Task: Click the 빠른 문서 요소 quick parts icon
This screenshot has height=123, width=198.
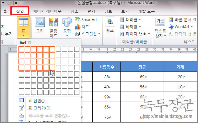Action: pyautogui.click(x=171, y=20)
